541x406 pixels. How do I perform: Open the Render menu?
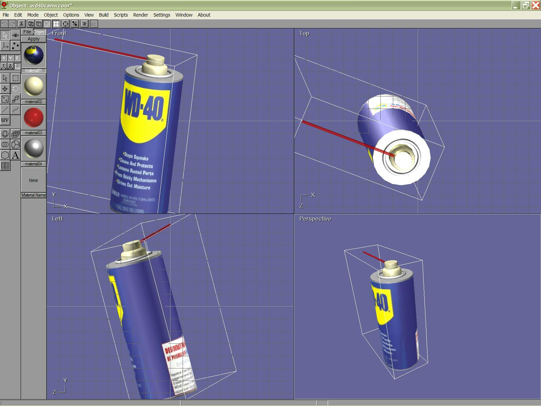(141, 15)
